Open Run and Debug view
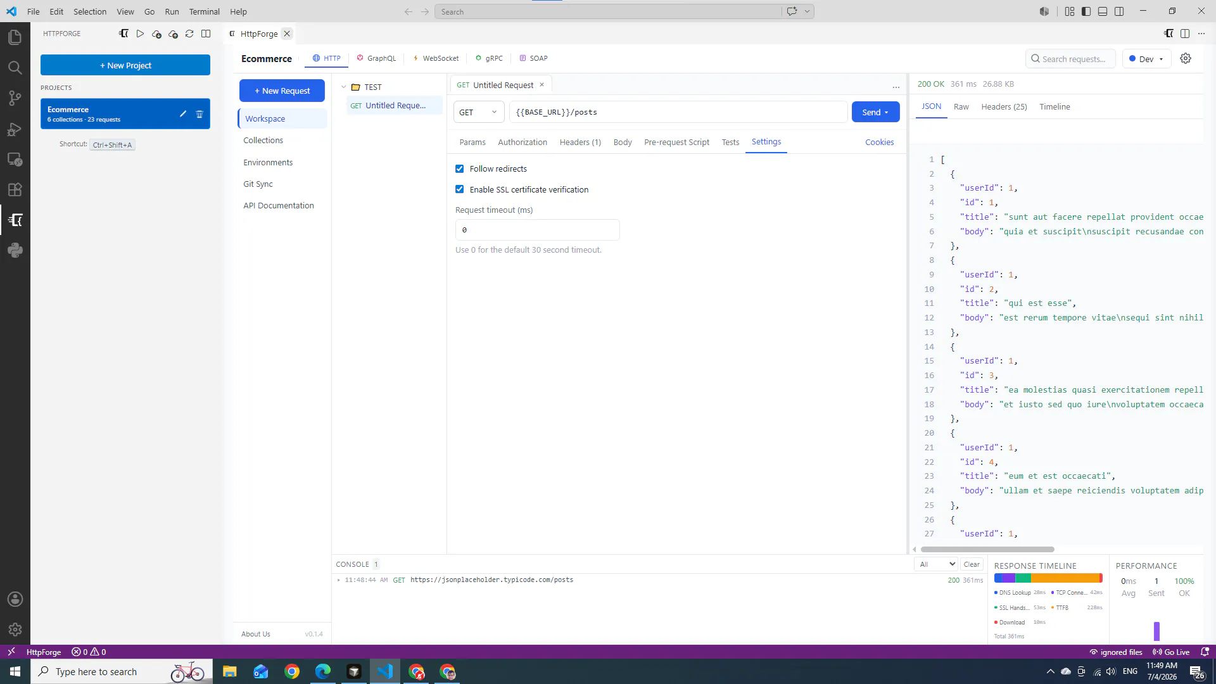 tap(15, 129)
